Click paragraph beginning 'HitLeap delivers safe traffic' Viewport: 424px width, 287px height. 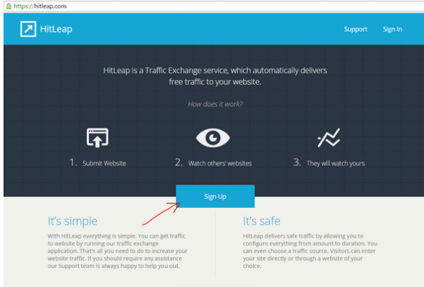310,251
